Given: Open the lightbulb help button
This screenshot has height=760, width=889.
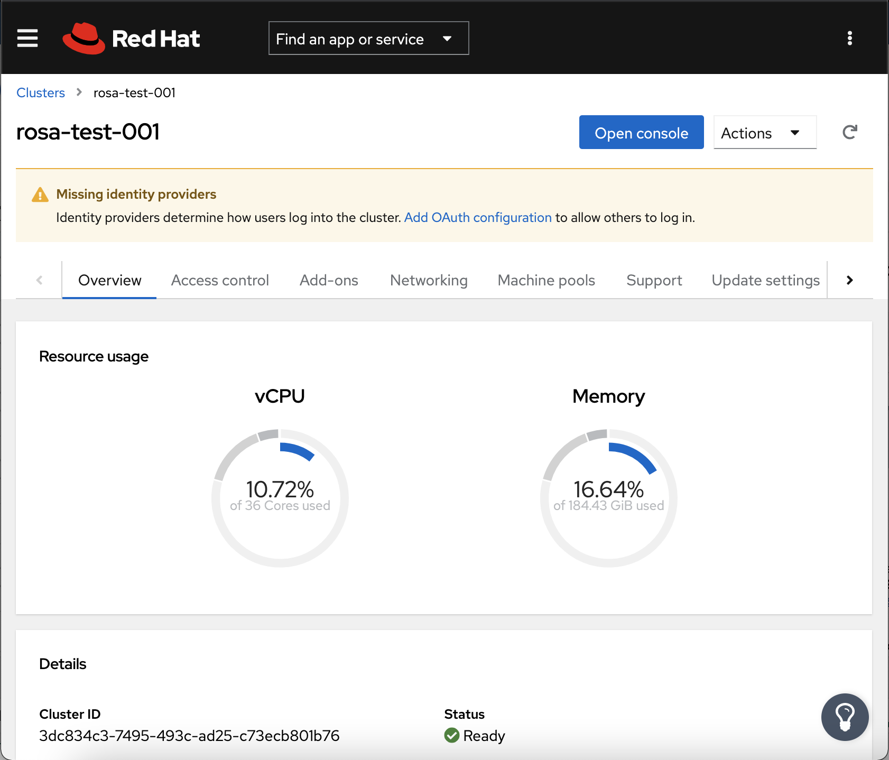Looking at the screenshot, I should (x=845, y=717).
